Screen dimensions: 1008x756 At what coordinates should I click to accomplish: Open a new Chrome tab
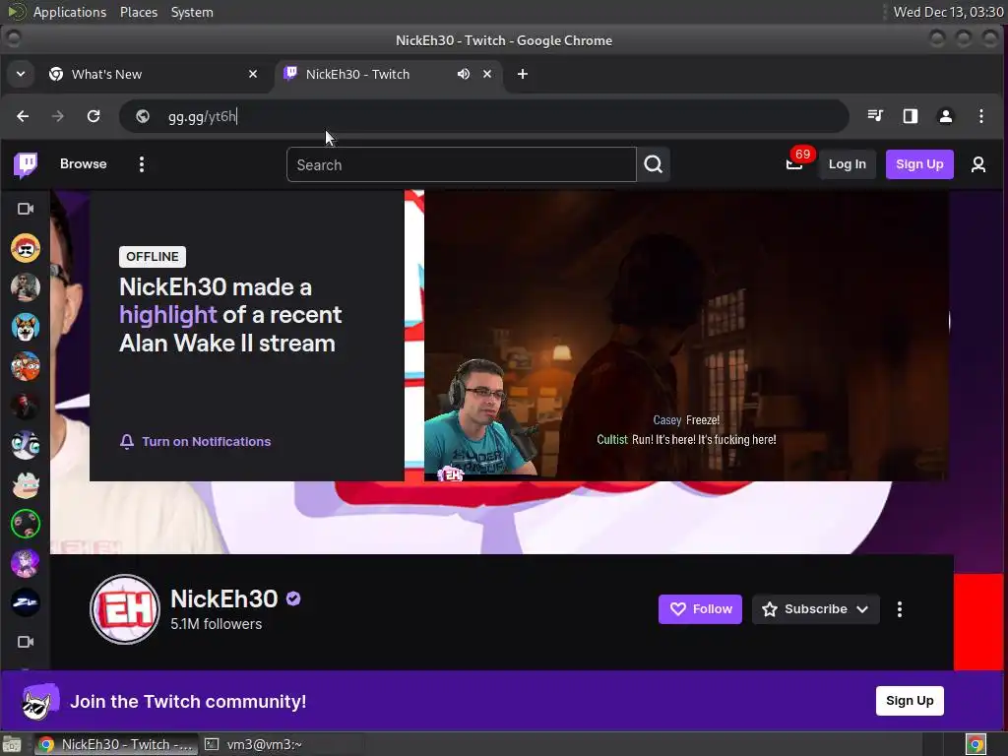pyautogui.click(x=523, y=74)
